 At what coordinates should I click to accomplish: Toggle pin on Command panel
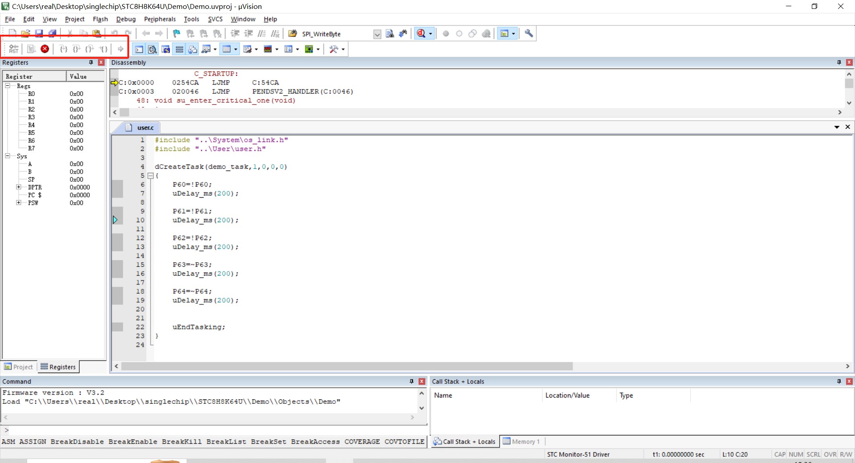pyautogui.click(x=411, y=382)
